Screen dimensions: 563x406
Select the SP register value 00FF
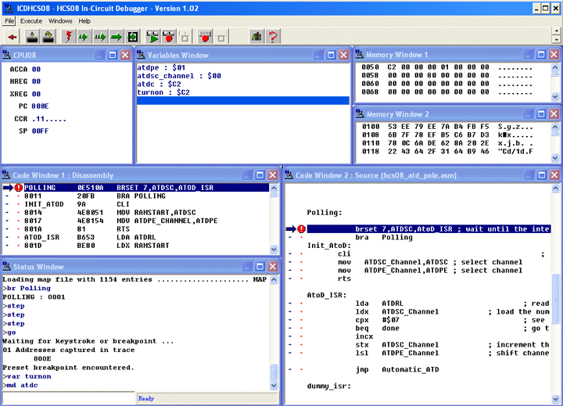click(40, 131)
